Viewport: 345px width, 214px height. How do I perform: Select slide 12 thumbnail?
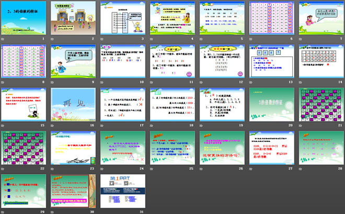point(222,61)
